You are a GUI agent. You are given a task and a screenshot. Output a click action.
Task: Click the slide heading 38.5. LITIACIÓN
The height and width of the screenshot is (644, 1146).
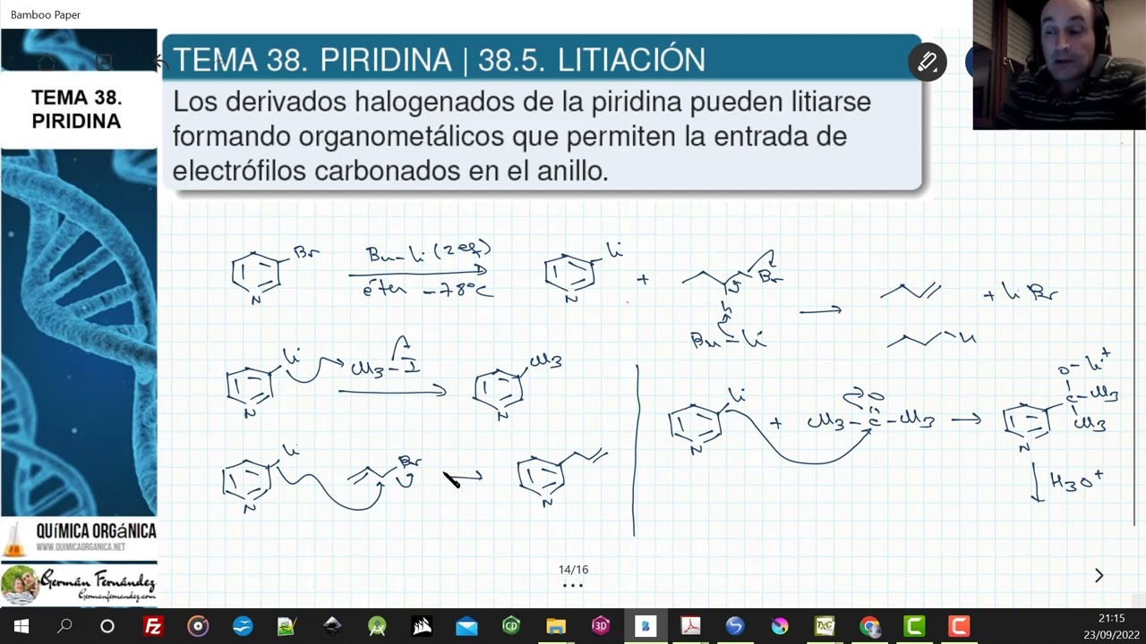(592, 60)
